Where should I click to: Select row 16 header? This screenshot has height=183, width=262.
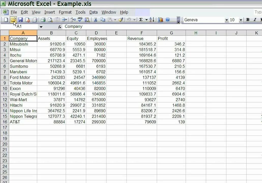(x=5, y=122)
